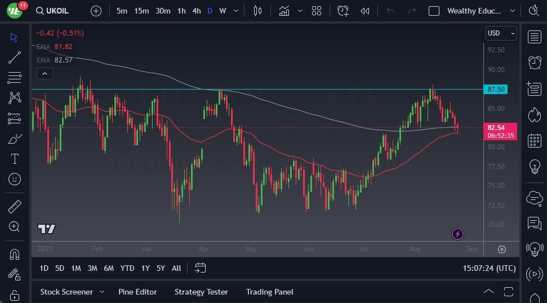Switch to the Strategy Tester tab
This screenshot has height=303, width=547.
pos(201,292)
